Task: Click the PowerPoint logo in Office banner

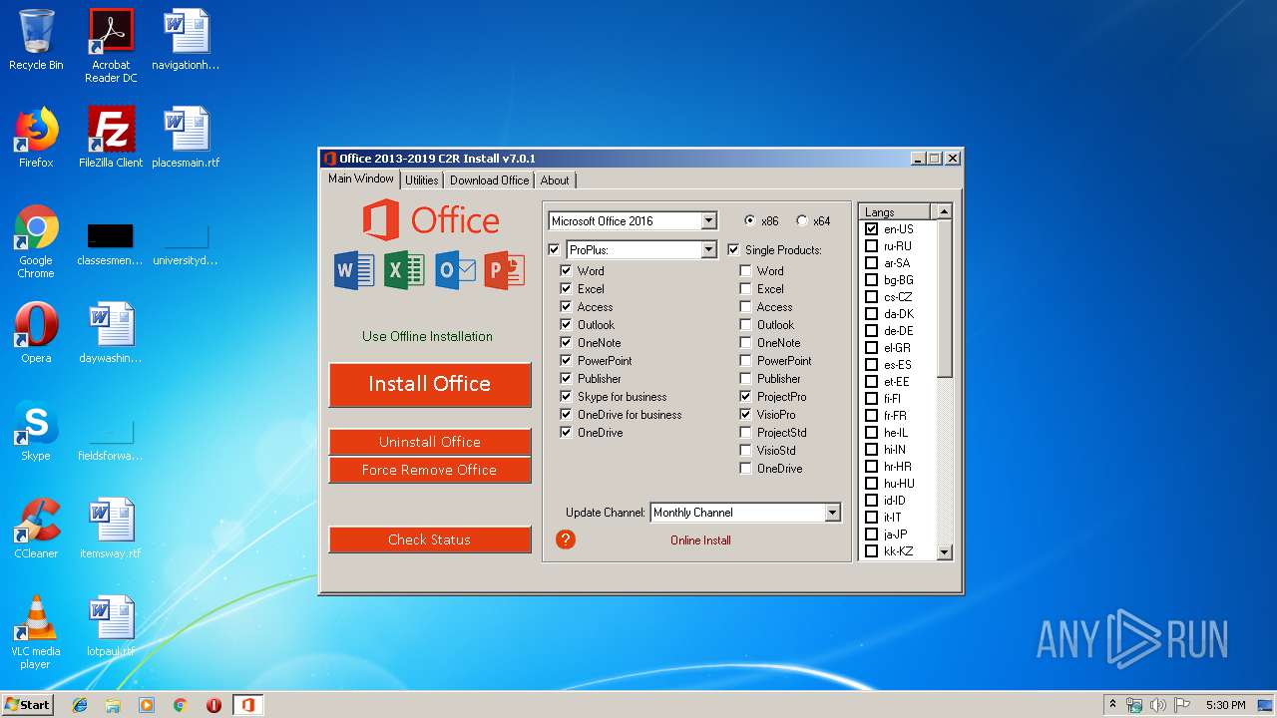Action: click(505, 270)
